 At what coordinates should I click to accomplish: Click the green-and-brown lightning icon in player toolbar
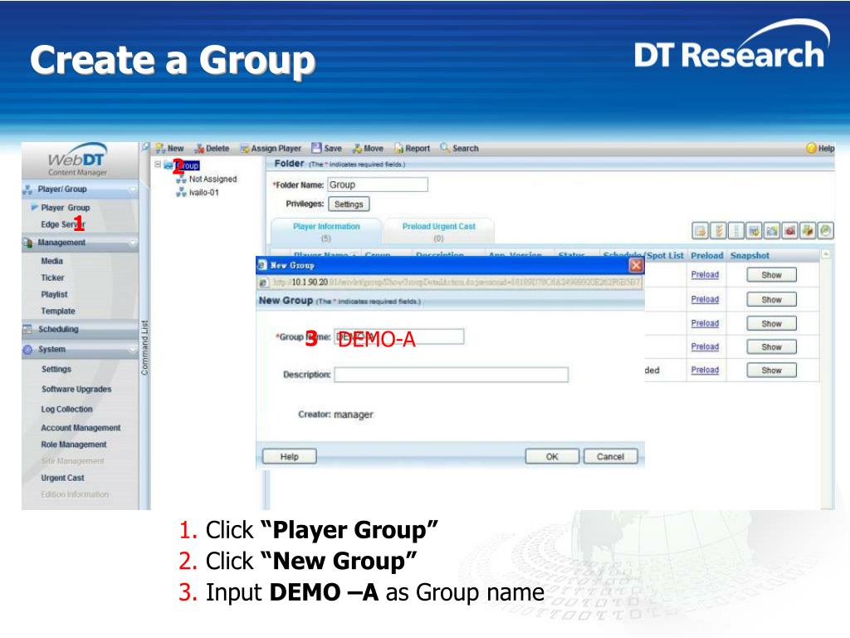(x=808, y=231)
